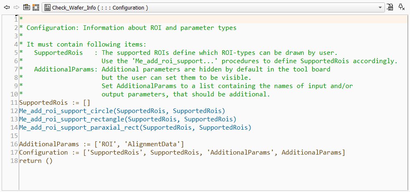This screenshot has height=192, width=410.
Task: Place cursor on the 'return ()' statement
Action: tap(36, 161)
